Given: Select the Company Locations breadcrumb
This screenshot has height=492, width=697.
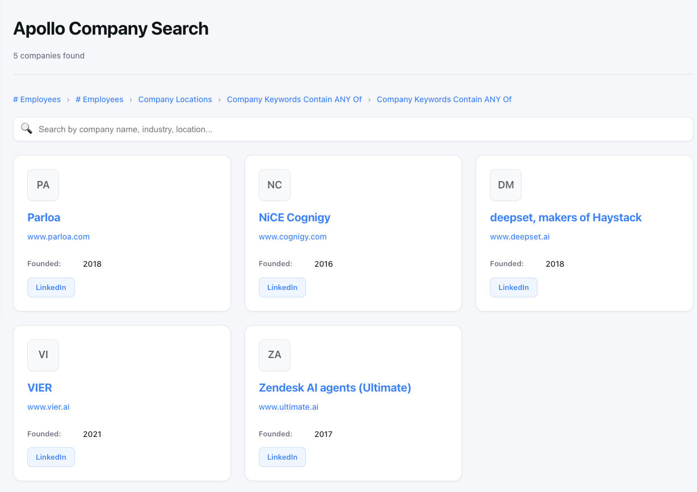Looking at the screenshot, I should pos(175,99).
